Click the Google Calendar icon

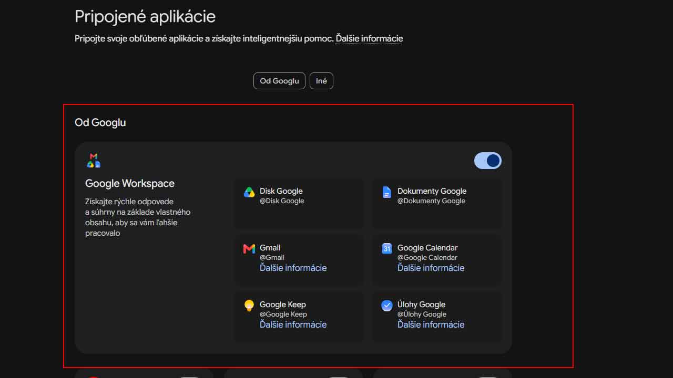point(387,249)
